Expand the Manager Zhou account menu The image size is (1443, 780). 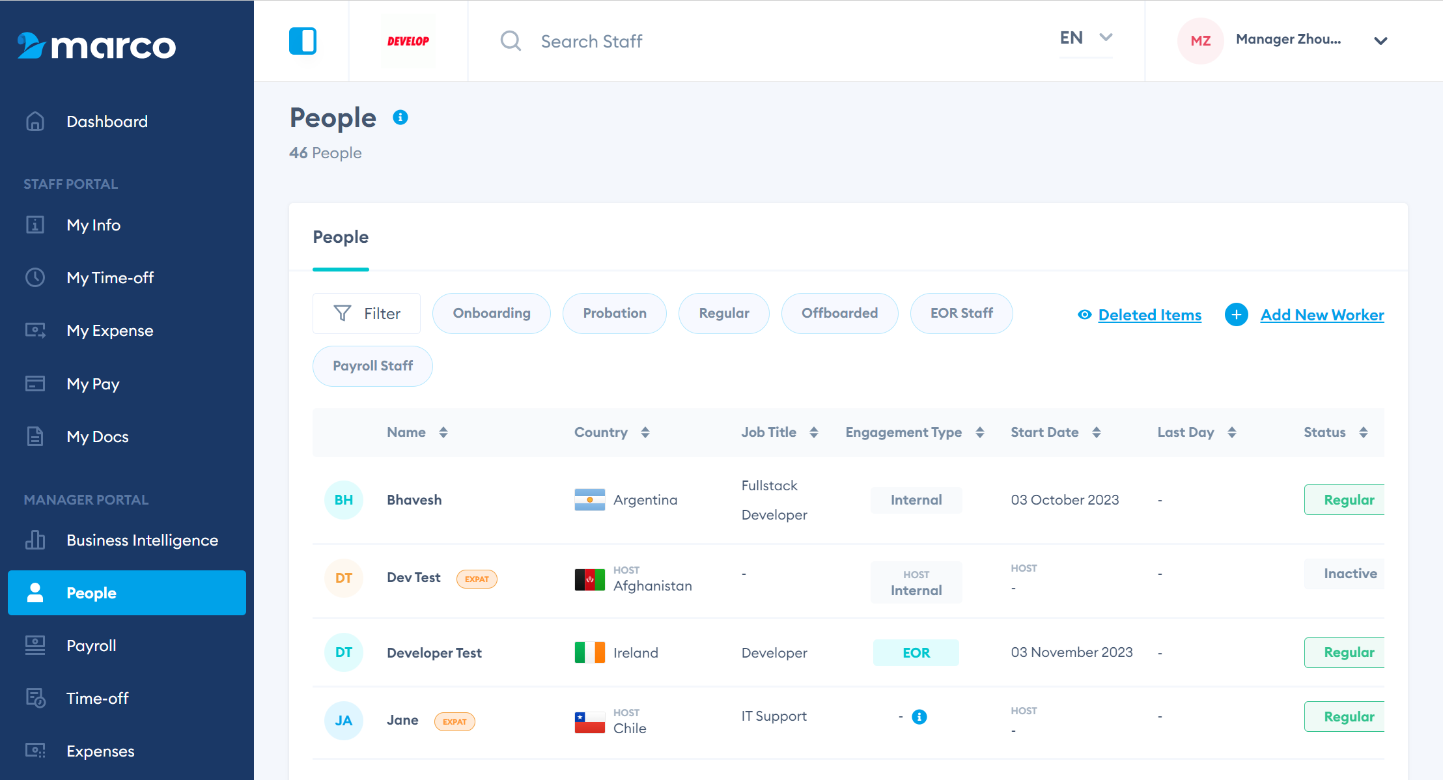pos(1380,41)
